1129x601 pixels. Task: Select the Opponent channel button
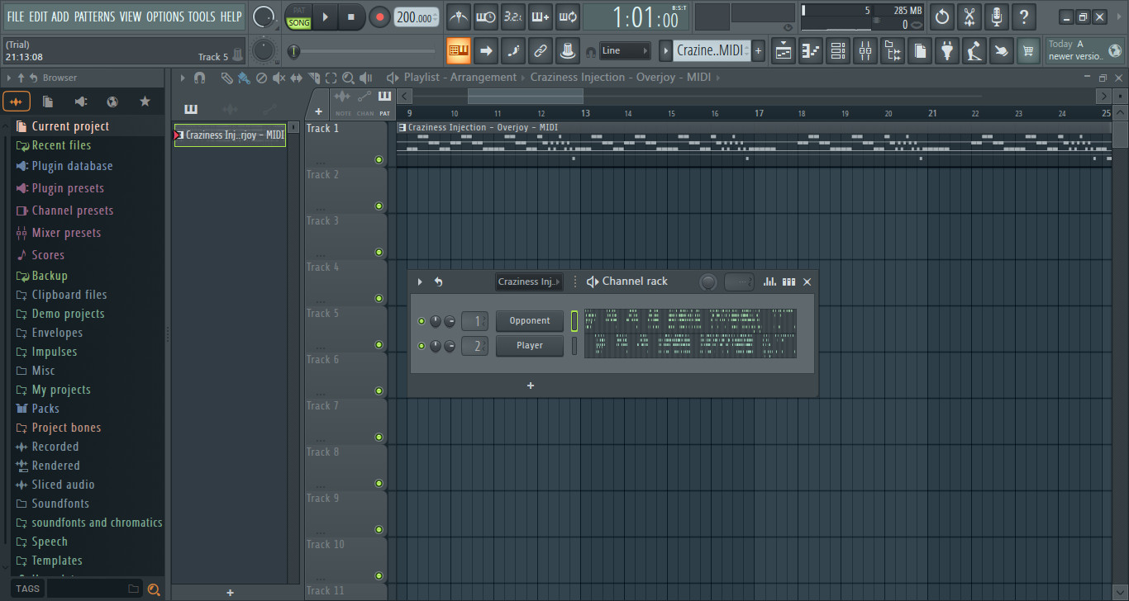(x=529, y=320)
